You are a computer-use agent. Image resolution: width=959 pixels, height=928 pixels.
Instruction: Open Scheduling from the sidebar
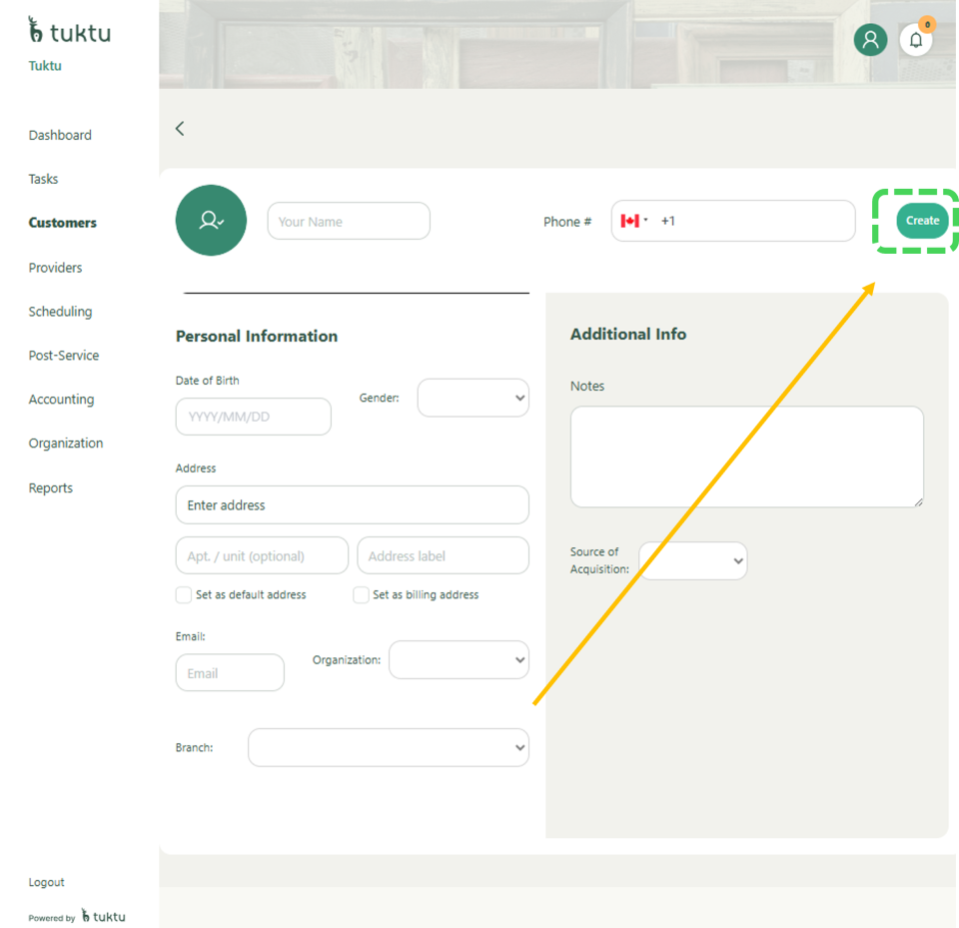tap(60, 312)
